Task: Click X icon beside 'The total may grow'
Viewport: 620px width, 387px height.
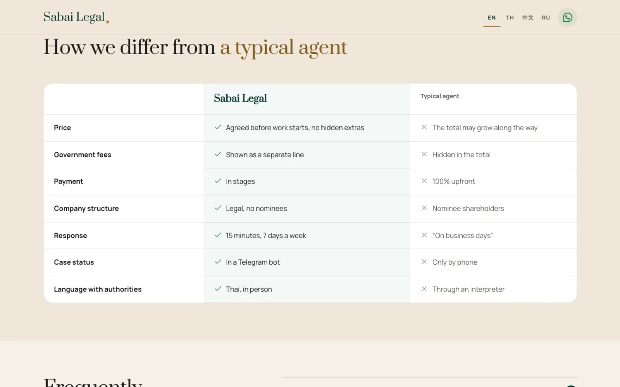Action: point(424,127)
